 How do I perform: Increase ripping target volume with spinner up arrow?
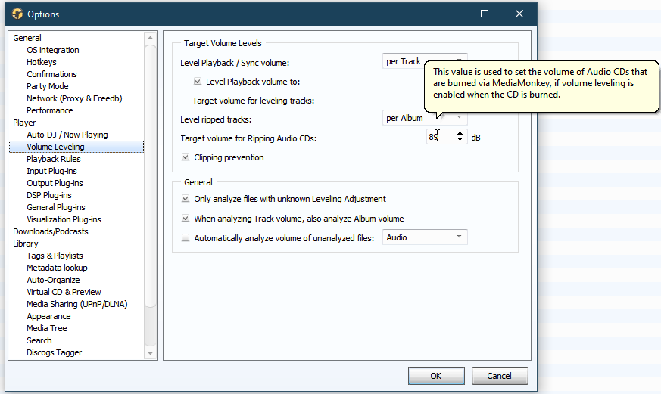(x=460, y=134)
